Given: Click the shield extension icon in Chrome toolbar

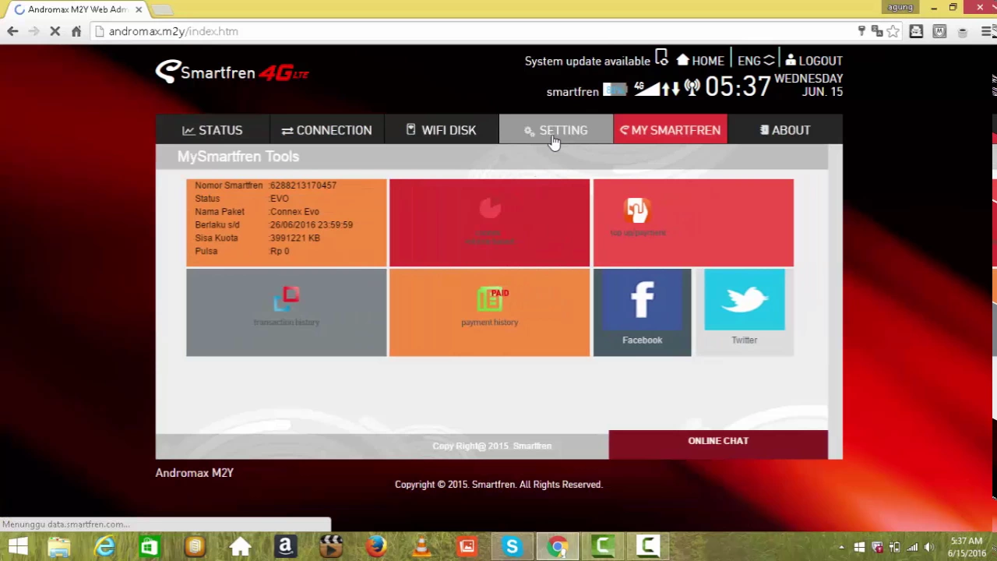Looking at the screenshot, I should point(939,31).
